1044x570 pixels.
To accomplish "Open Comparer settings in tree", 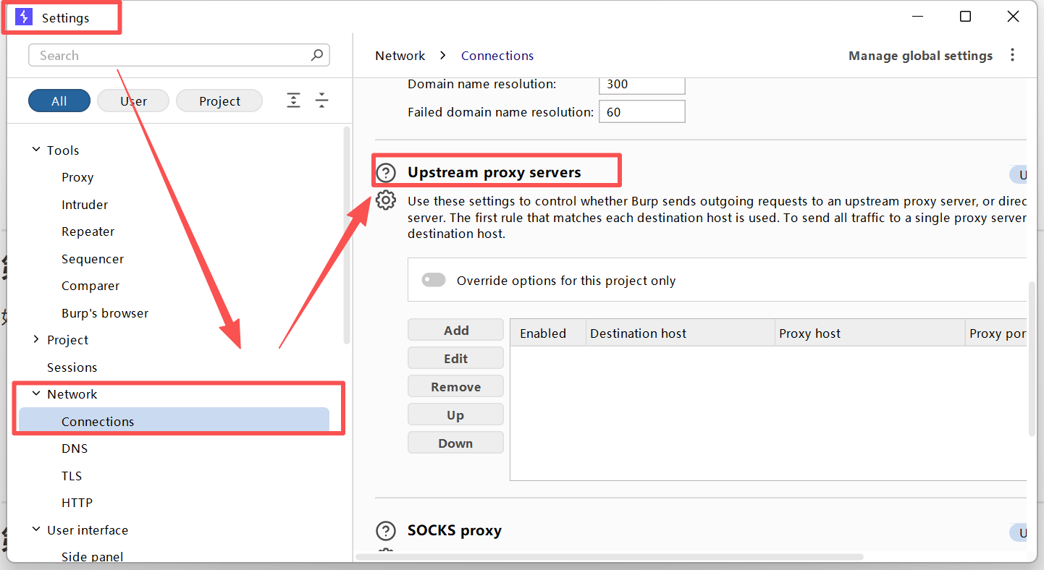I will point(90,286).
